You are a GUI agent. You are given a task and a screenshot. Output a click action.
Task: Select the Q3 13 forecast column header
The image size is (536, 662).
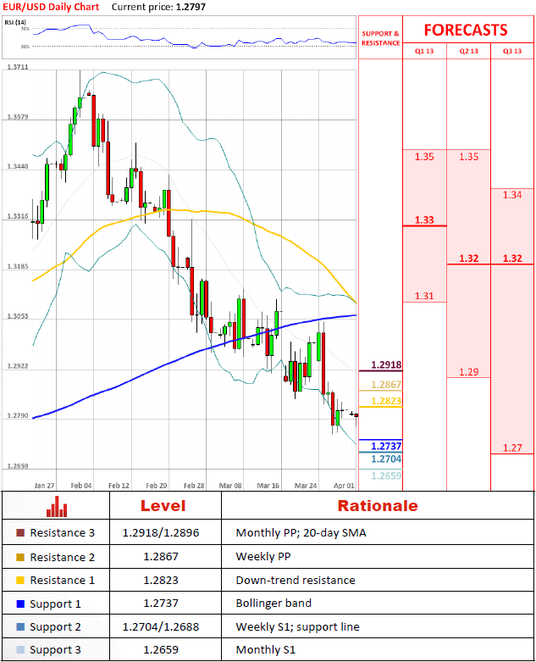pos(512,51)
